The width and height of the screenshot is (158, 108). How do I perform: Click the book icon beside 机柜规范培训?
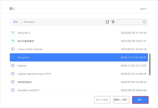[13, 82]
